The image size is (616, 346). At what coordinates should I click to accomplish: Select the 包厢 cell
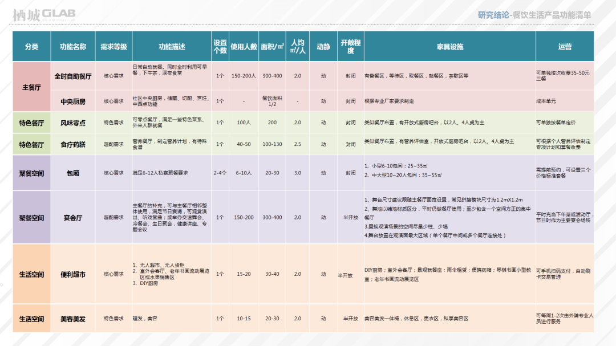point(72,173)
